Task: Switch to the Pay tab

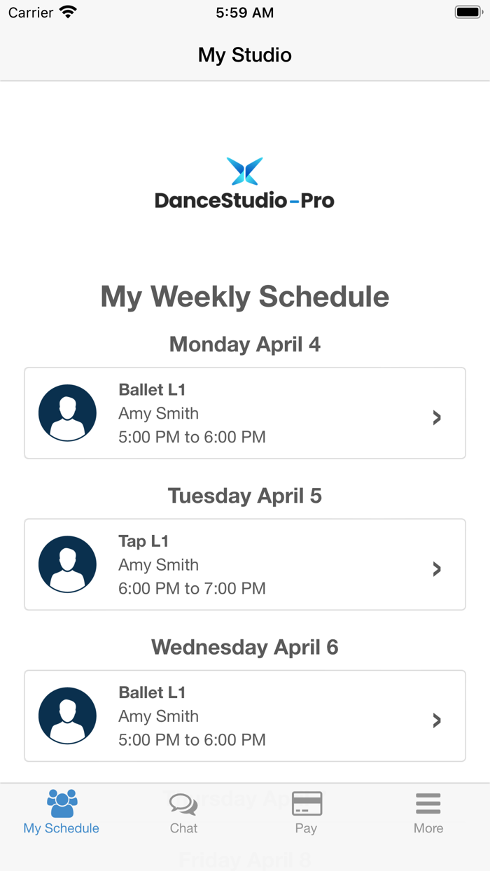Action: [x=306, y=812]
